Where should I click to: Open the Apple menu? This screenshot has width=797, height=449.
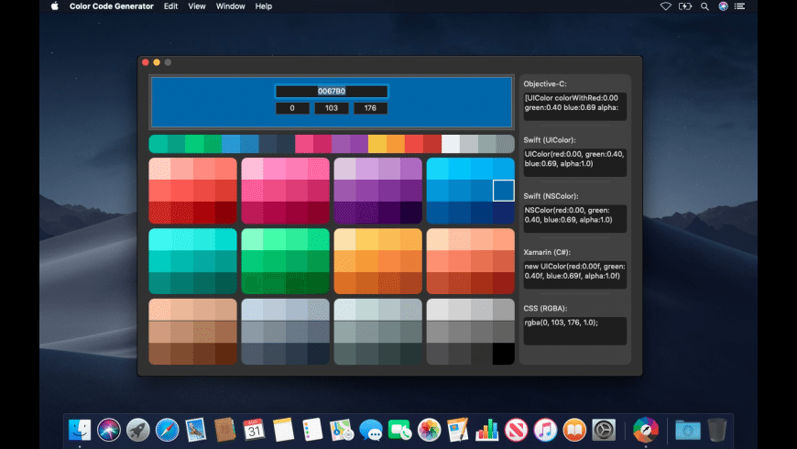point(55,6)
